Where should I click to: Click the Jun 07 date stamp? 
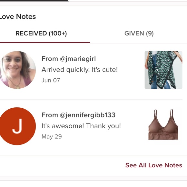point(51,80)
